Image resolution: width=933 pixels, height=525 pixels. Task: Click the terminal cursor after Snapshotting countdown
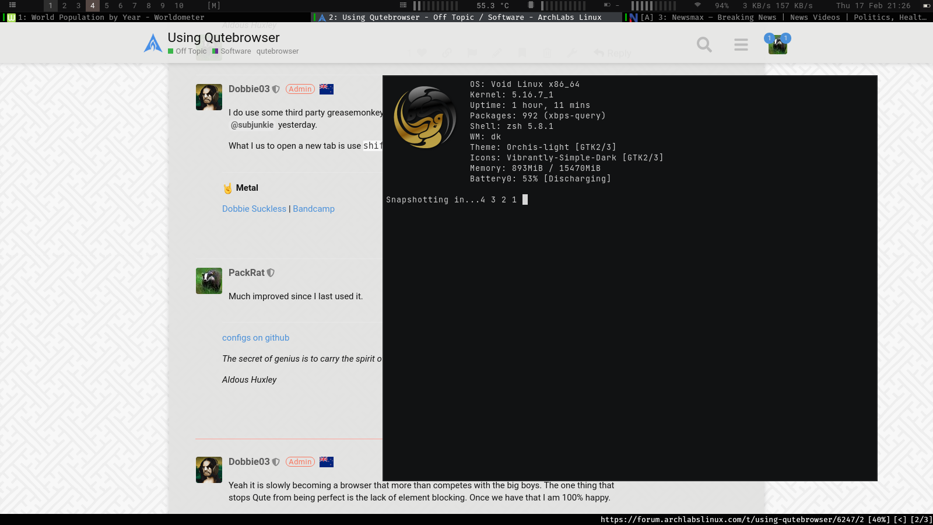pyautogui.click(x=525, y=199)
